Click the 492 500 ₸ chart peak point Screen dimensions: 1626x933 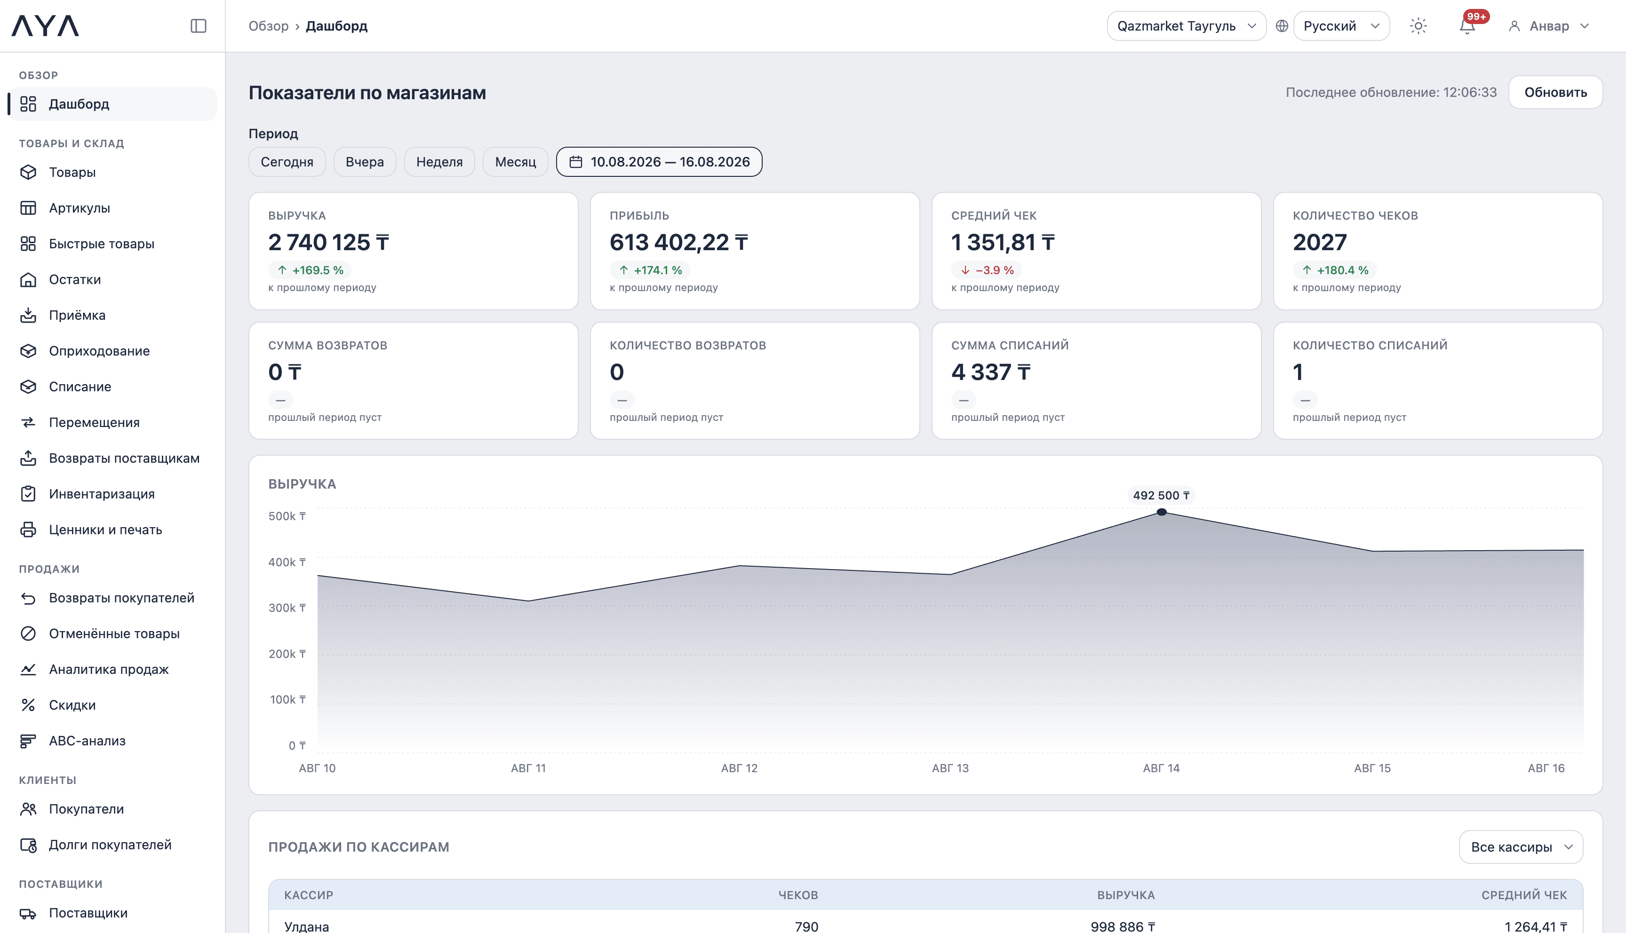tap(1161, 512)
